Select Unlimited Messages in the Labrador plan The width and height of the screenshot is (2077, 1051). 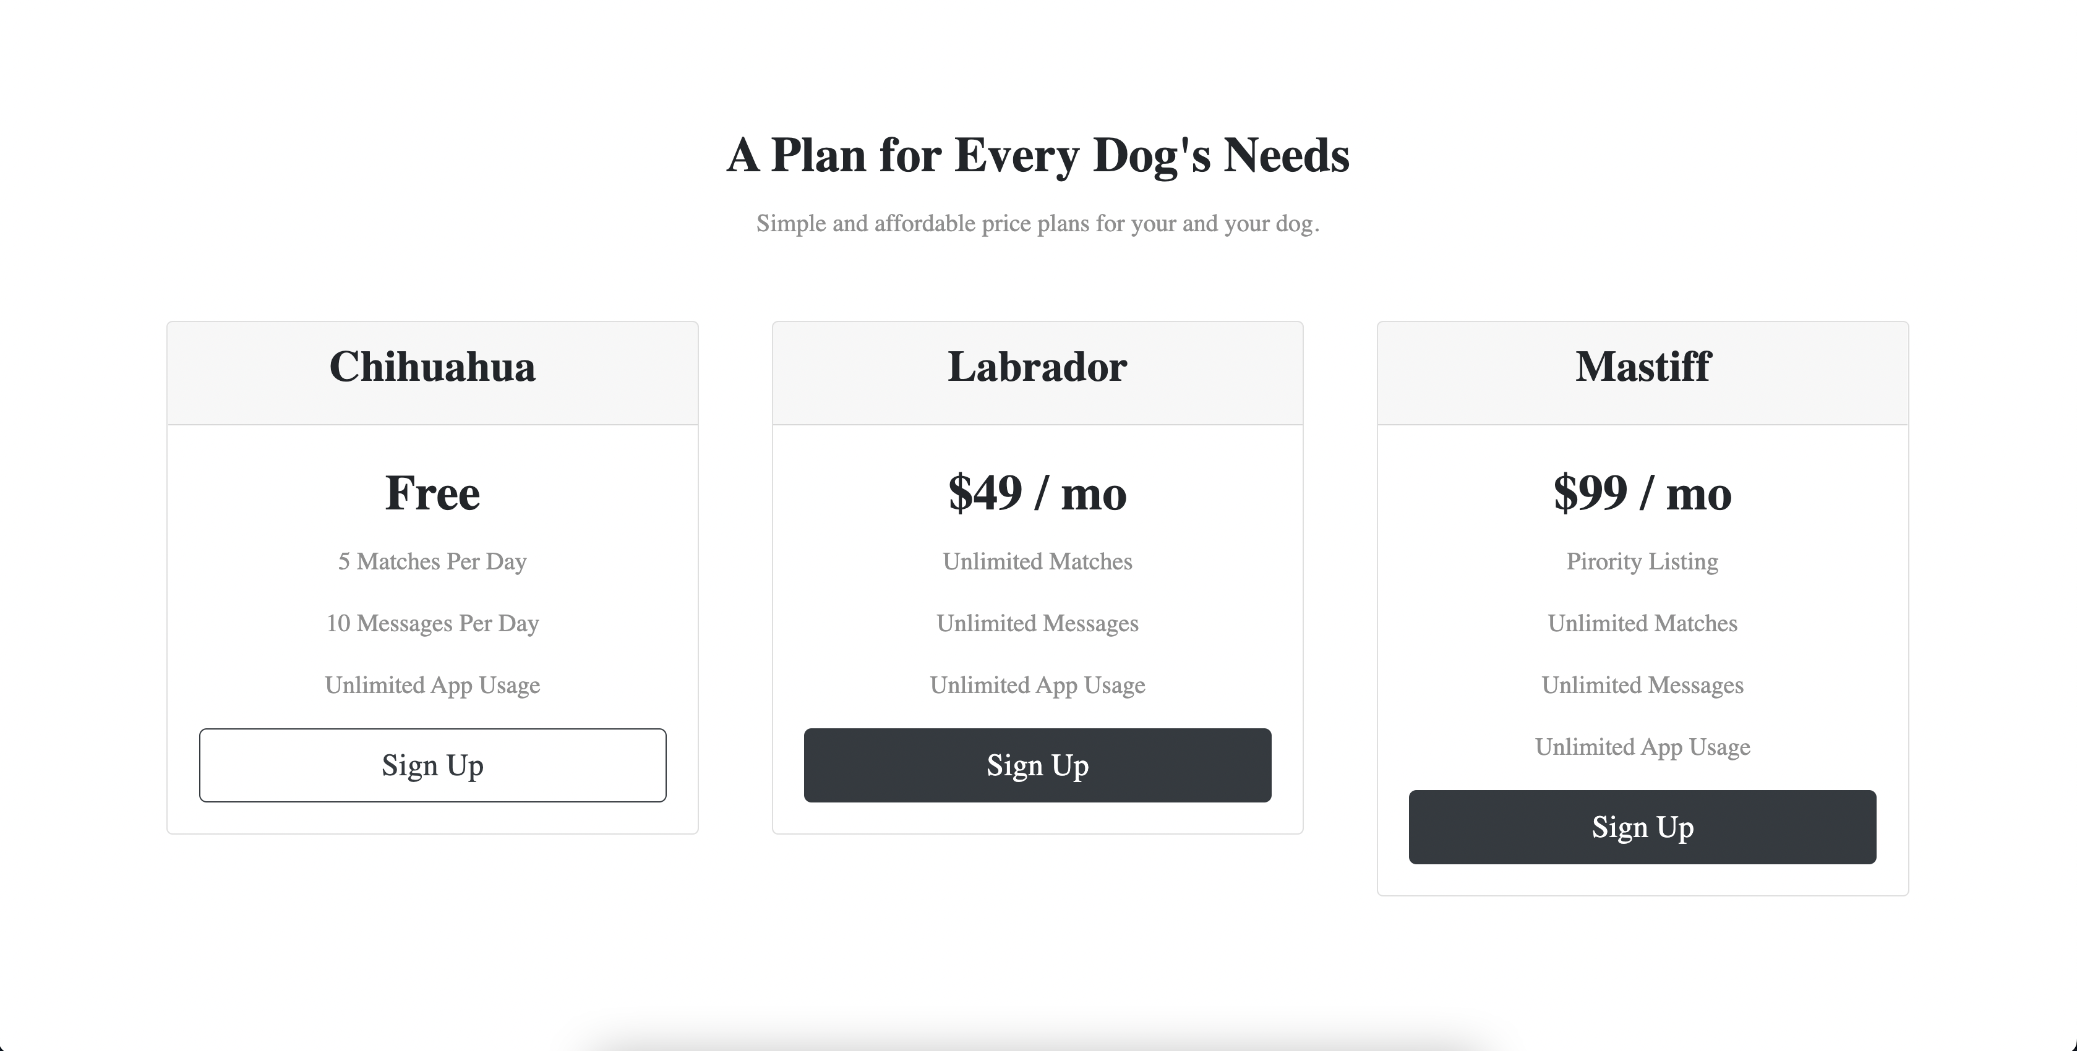click(x=1037, y=623)
